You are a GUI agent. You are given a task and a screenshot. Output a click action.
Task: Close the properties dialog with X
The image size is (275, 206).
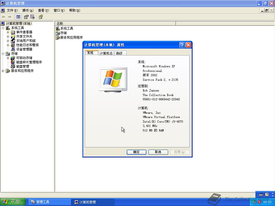(x=188, y=45)
